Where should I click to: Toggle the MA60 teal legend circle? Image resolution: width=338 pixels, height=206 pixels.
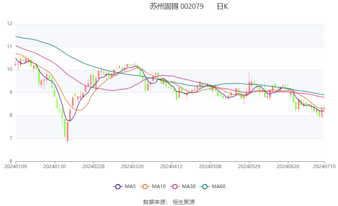[x=205, y=186]
